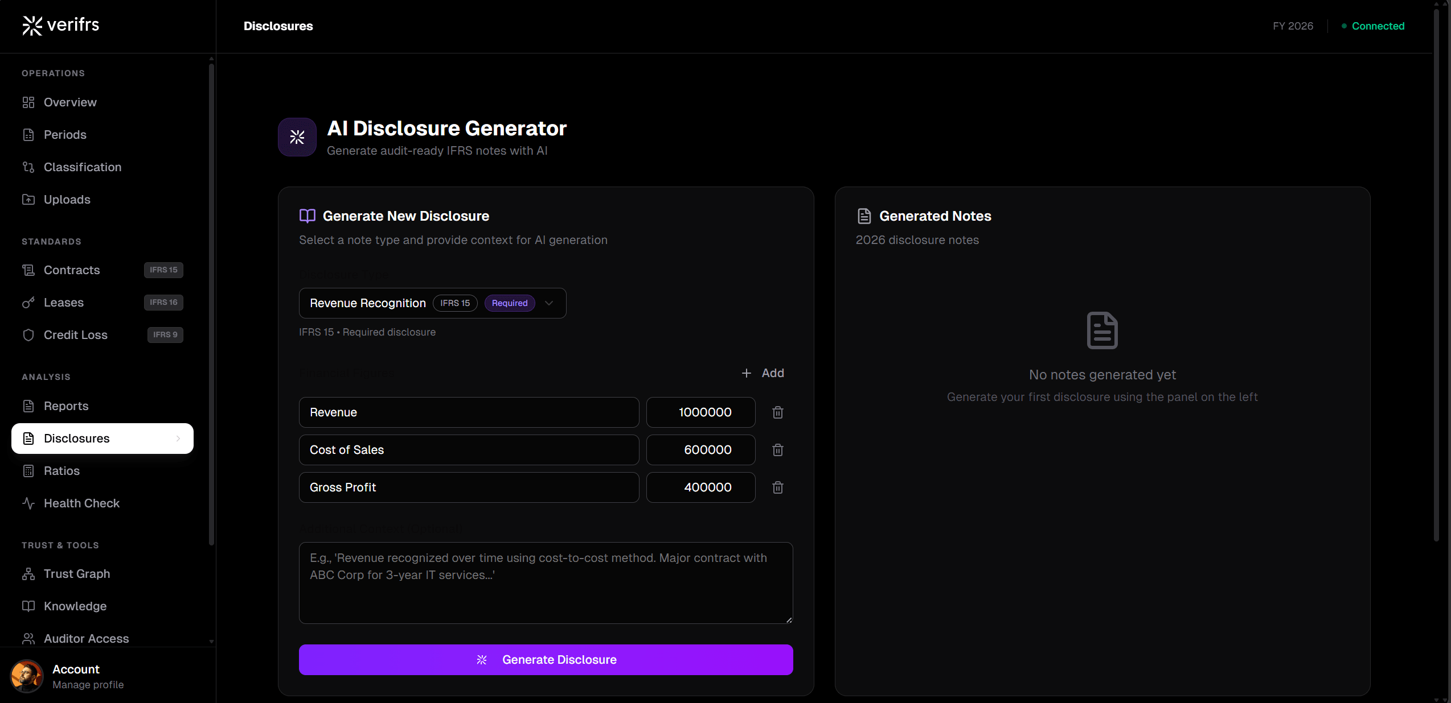Click the verifrs logo icon

(x=32, y=25)
